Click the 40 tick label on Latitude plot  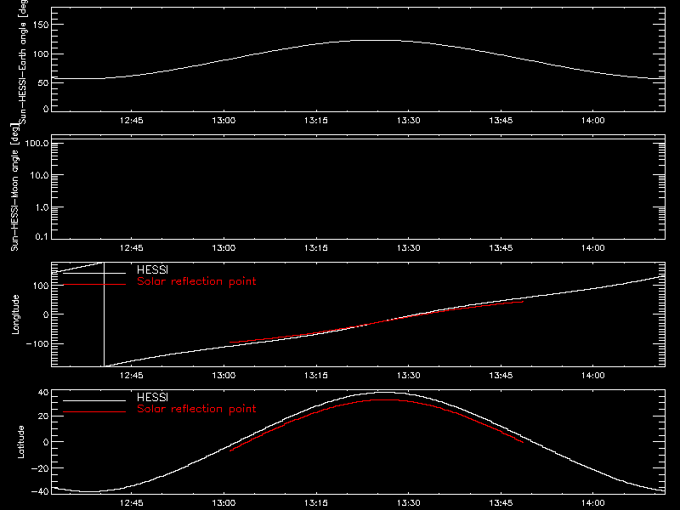[x=43, y=393]
